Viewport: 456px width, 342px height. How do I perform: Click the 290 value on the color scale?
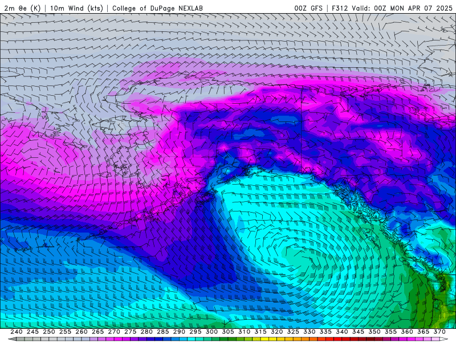coord(179,332)
